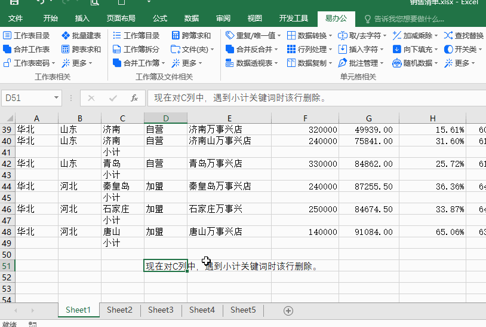Select 工作簿拆分 tool
The image size is (486, 327).
[136, 50]
